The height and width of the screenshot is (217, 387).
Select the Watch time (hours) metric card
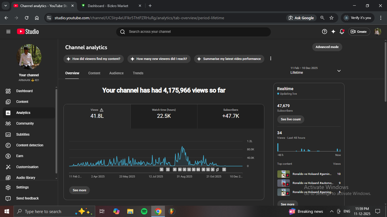pyautogui.click(x=164, y=114)
